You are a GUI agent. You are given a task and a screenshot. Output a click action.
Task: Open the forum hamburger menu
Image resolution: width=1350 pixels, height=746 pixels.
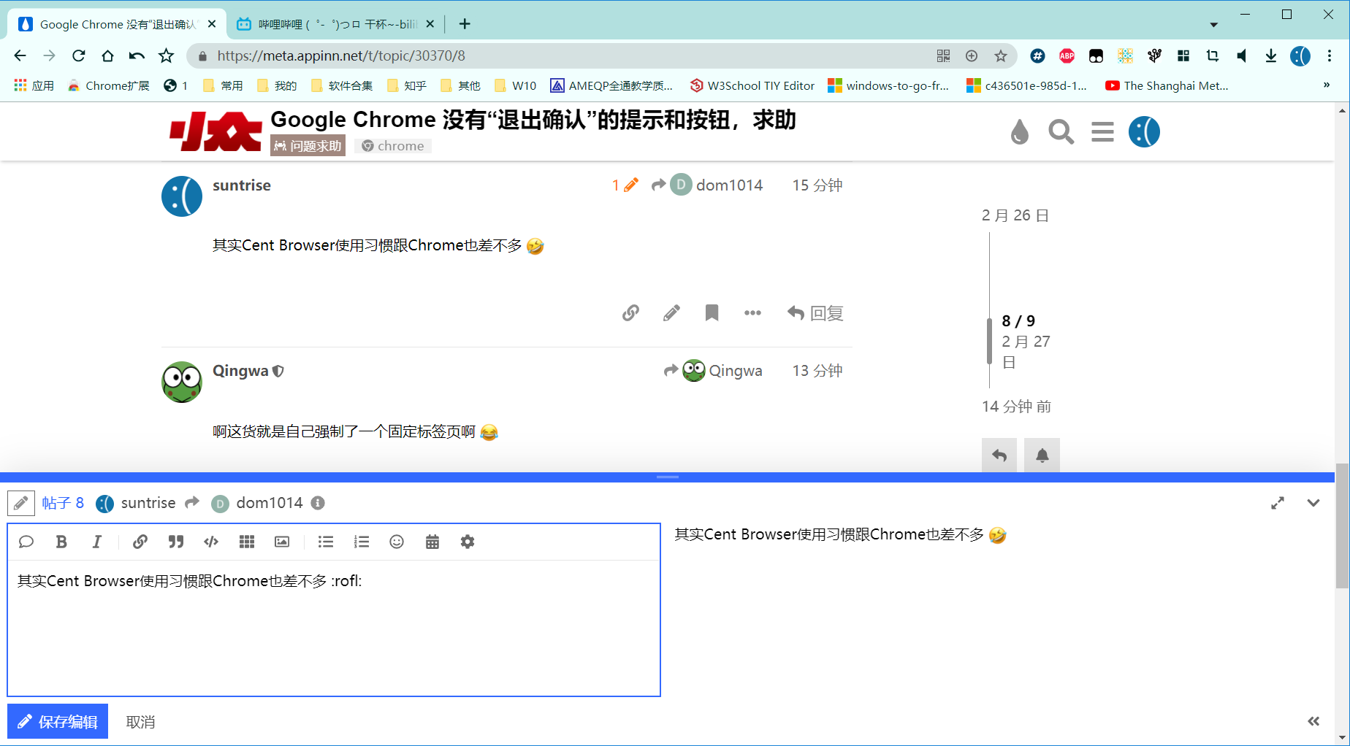1102,132
